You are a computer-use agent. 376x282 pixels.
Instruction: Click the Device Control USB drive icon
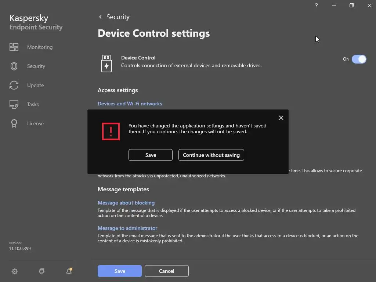click(x=106, y=63)
